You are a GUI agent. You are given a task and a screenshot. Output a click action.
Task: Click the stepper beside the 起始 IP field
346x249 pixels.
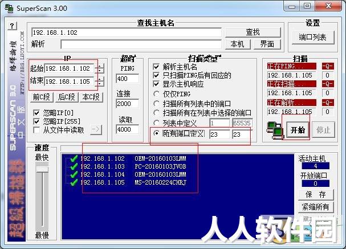[x=100, y=68]
